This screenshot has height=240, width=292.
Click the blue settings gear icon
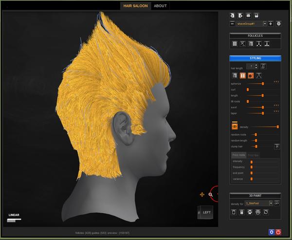271,232
